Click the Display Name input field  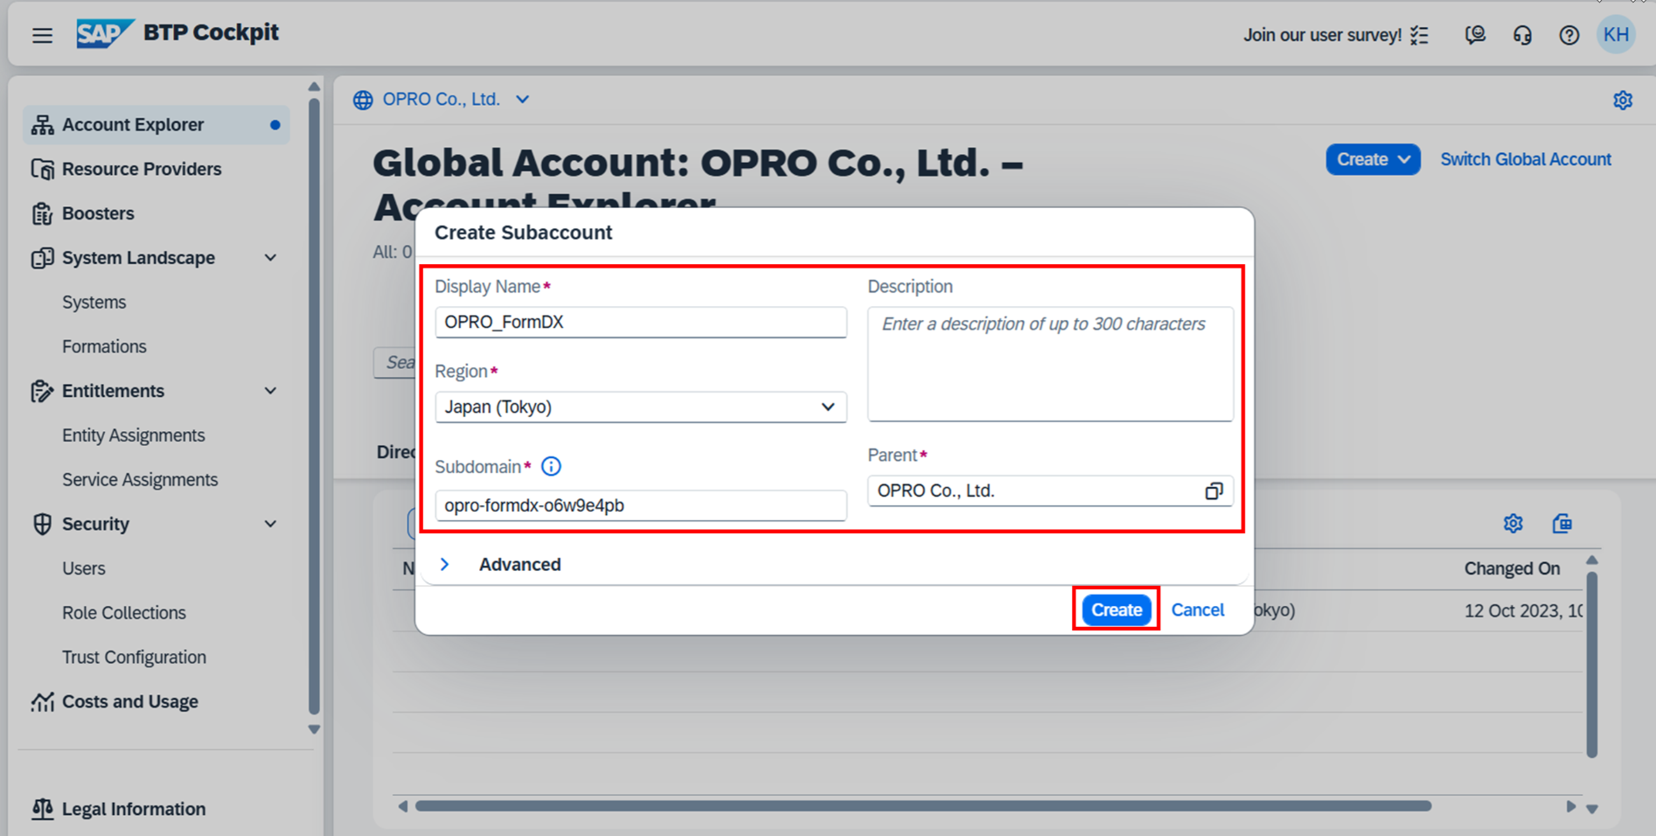point(640,323)
